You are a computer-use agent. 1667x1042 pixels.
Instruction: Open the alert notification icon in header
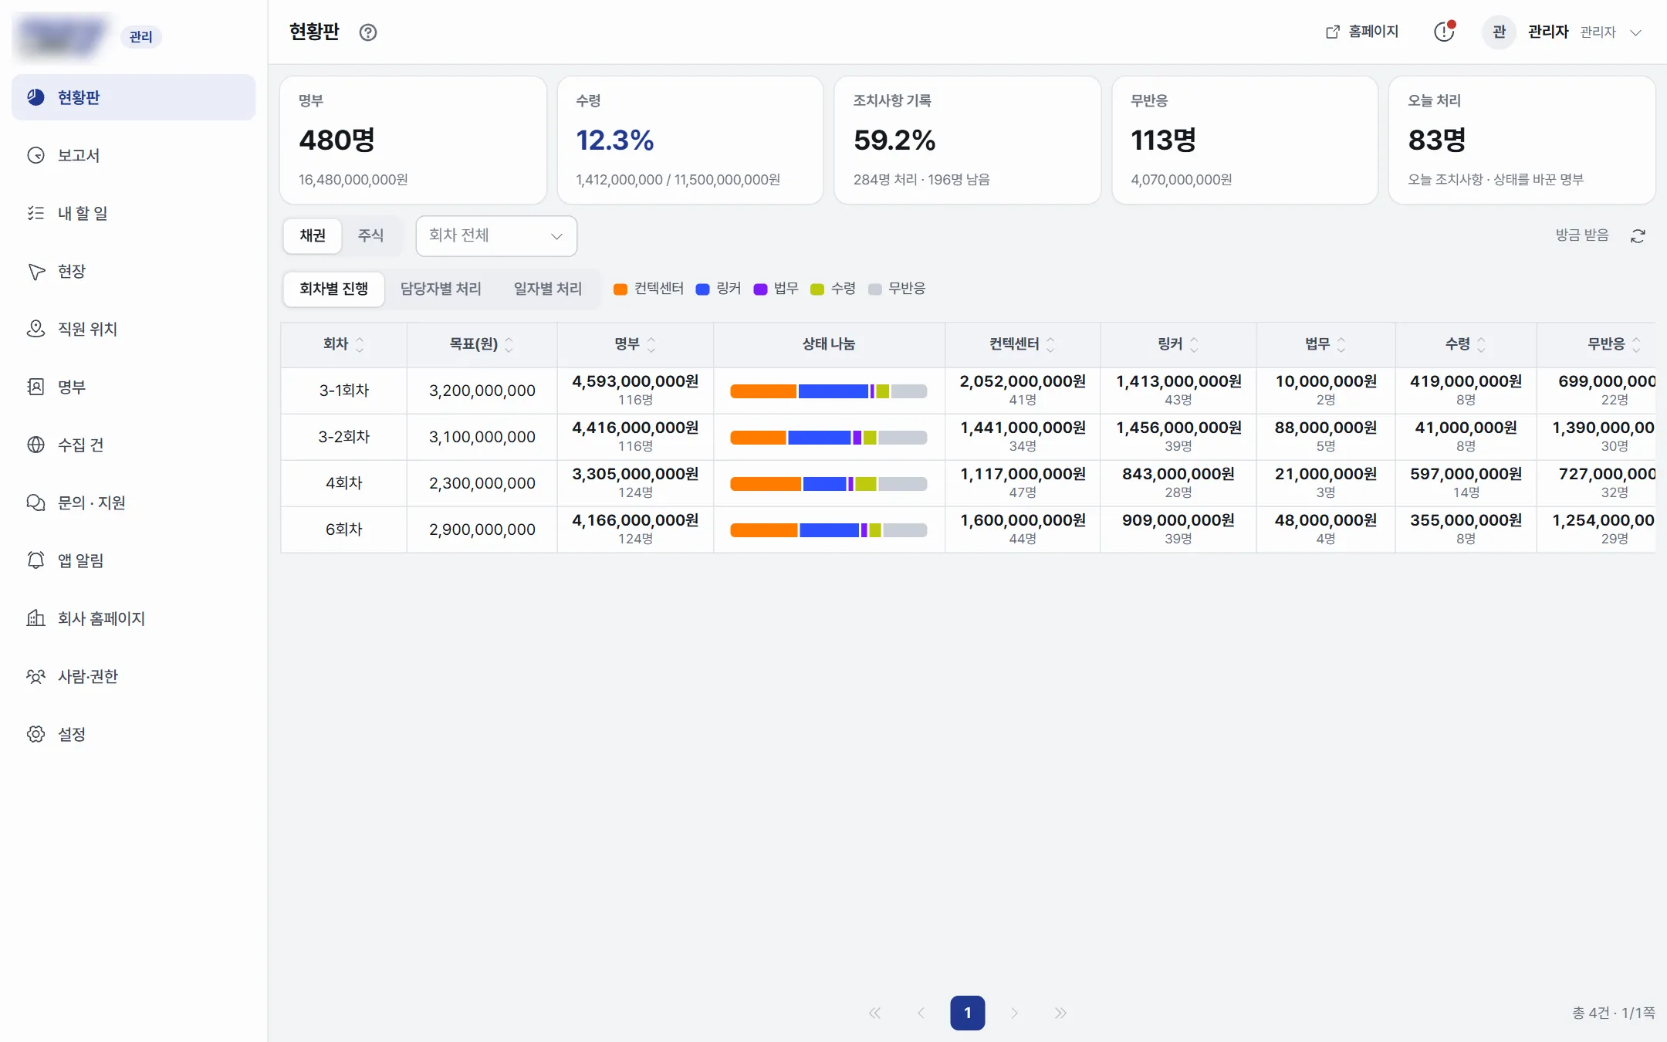click(x=1444, y=32)
